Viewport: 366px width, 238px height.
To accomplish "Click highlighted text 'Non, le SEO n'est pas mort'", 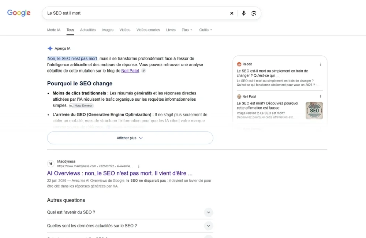I will (x=72, y=58).
